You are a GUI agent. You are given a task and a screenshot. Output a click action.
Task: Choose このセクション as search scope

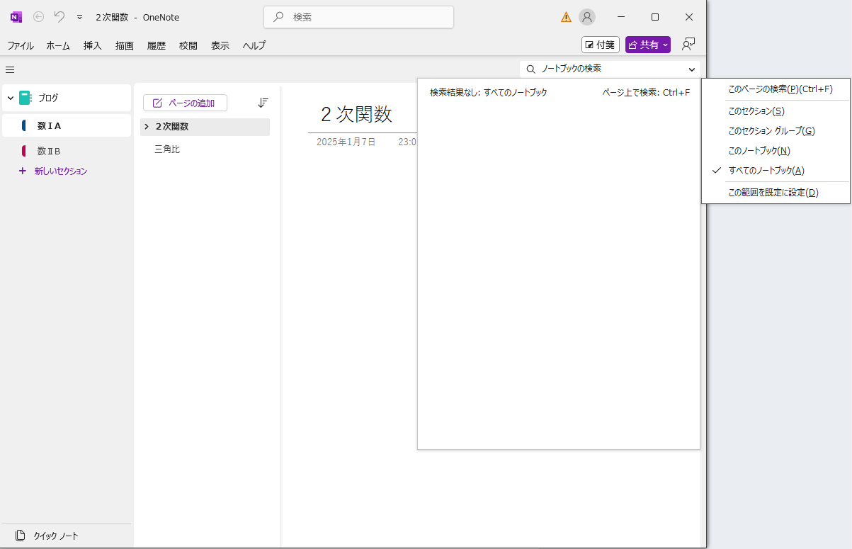click(756, 111)
